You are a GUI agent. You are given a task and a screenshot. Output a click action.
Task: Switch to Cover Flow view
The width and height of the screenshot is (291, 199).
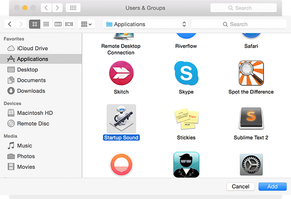(x=69, y=24)
